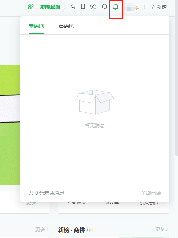
Task: Click the butterfly-shaped plus icon
Action: (x=93, y=7)
